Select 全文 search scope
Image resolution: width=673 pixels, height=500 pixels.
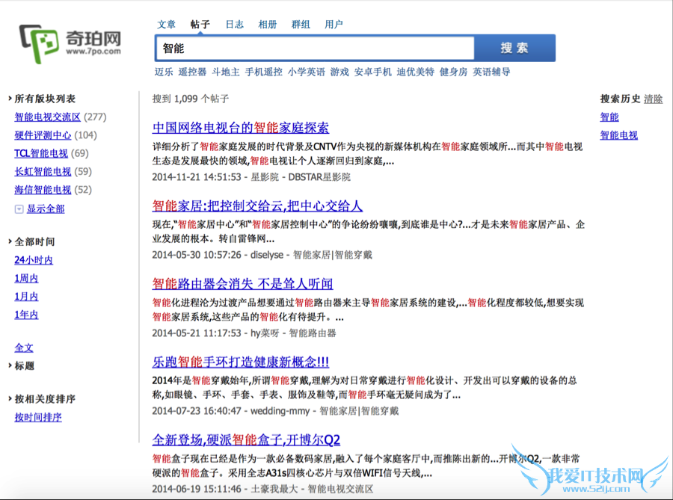pyautogui.click(x=24, y=348)
